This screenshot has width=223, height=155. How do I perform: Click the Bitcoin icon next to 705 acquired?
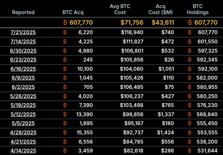click(65, 87)
